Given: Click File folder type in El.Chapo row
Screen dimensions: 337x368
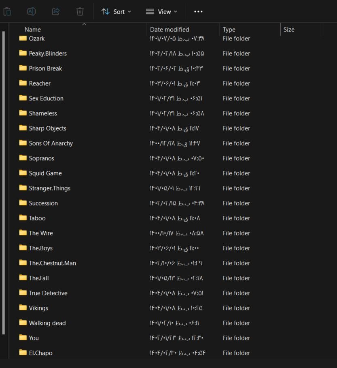Looking at the screenshot, I should 236,353.
